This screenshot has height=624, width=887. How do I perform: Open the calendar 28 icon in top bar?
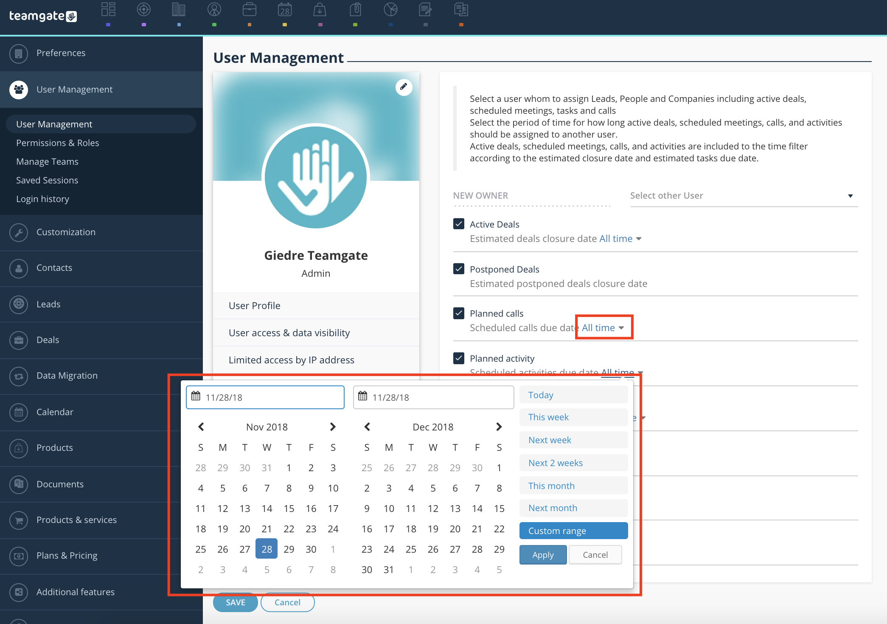[285, 10]
